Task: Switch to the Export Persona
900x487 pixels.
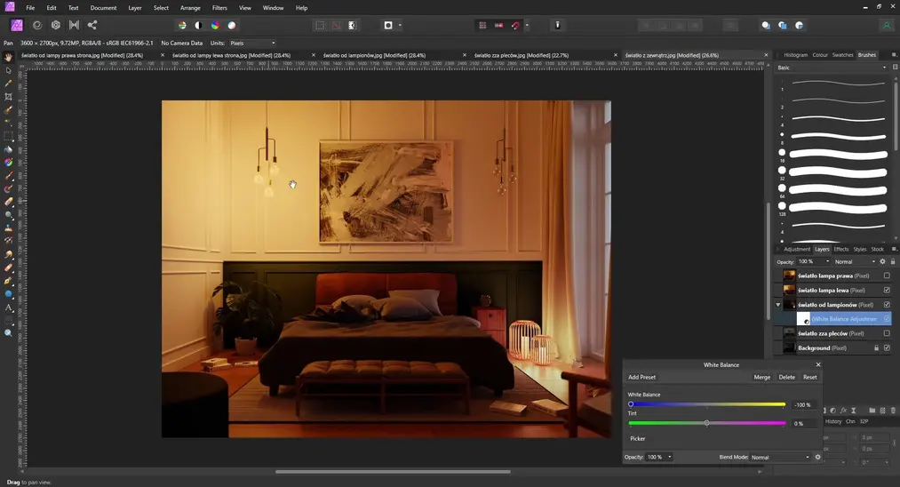Action: [92, 25]
